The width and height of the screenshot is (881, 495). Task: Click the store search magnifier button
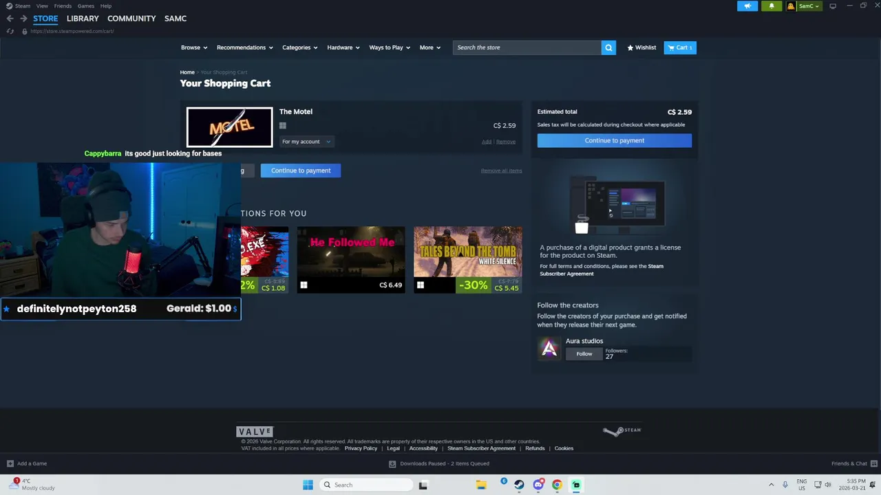pos(608,47)
